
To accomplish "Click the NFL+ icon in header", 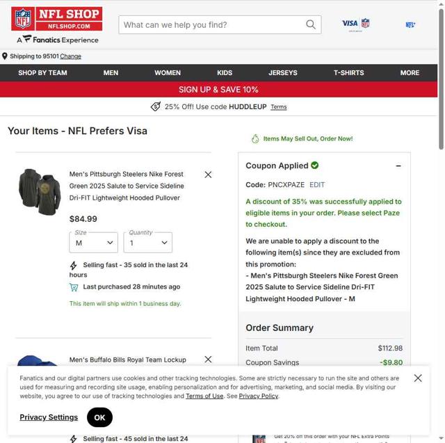I will pos(410,25).
